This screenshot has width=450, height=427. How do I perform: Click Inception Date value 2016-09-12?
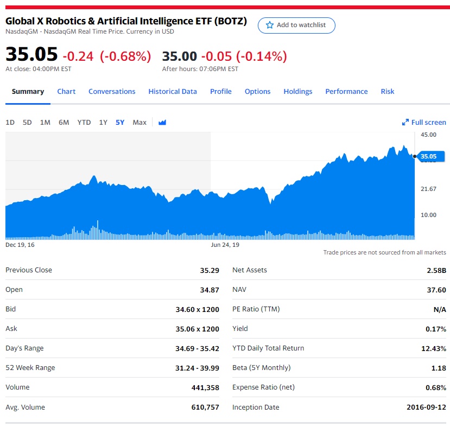click(x=427, y=407)
